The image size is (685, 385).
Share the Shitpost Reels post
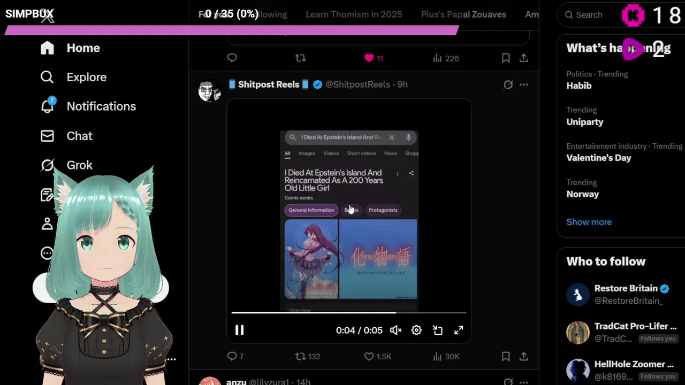tap(524, 356)
